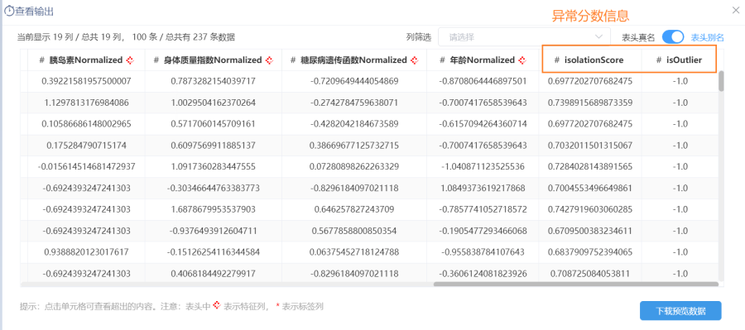Click cell 1.1297813176984086
The image size is (745, 330).
(x=86, y=103)
